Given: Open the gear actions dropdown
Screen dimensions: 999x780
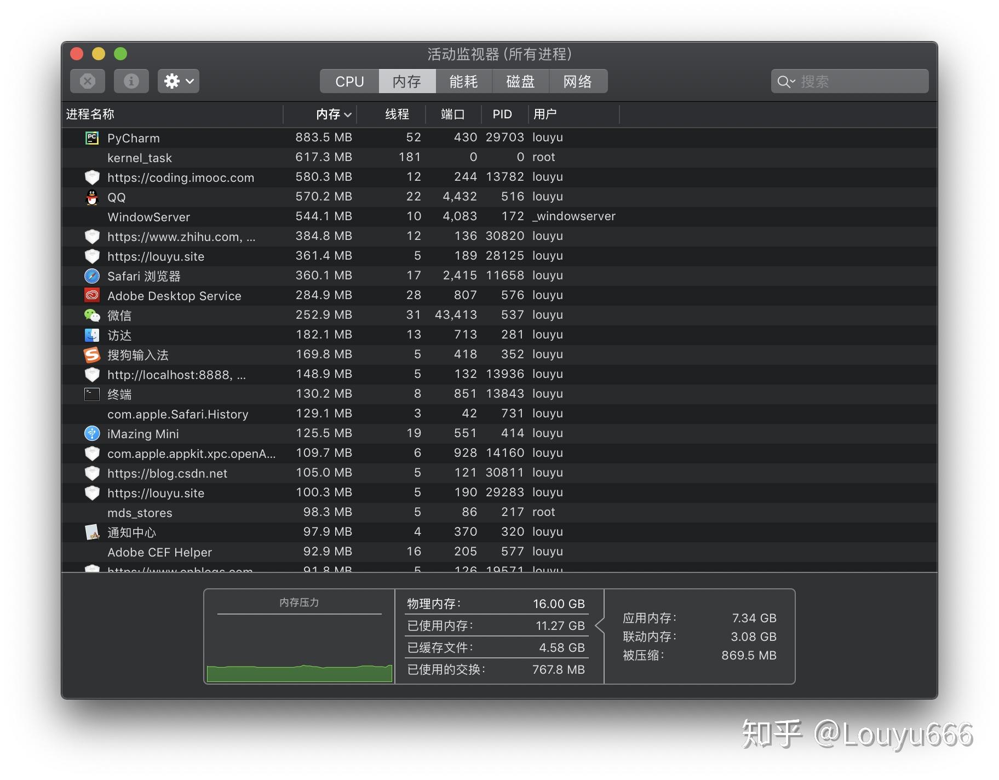Looking at the screenshot, I should (x=179, y=81).
